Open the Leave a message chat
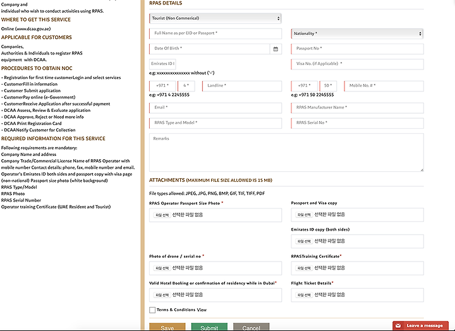Image resolution: width=455 pixels, height=331 pixels. [x=420, y=326]
